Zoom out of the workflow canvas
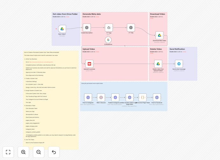The width and height of the screenshot is (220, 160). [x=38, y=152]
